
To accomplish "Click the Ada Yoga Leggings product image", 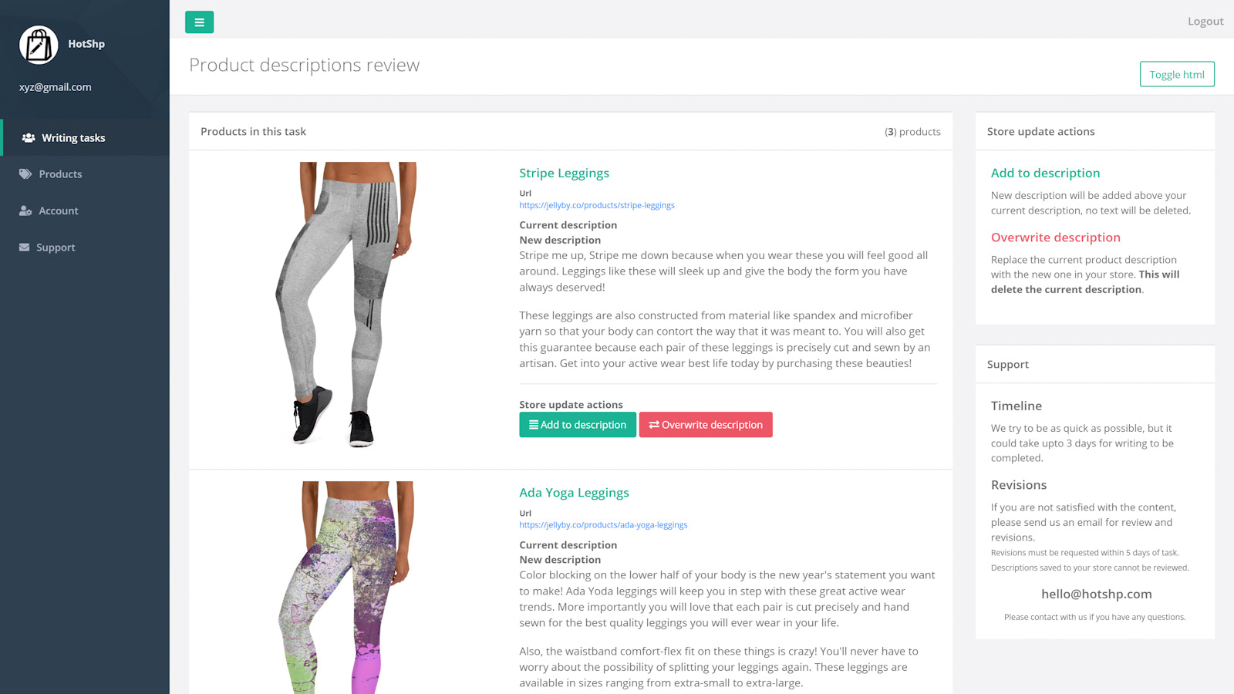I will point(346,588).
